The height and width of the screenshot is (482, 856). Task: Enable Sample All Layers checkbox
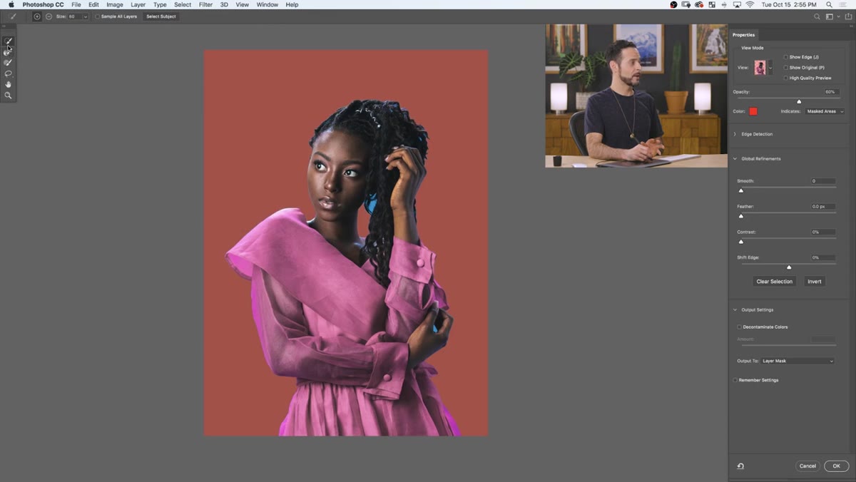tap(98, 16)
